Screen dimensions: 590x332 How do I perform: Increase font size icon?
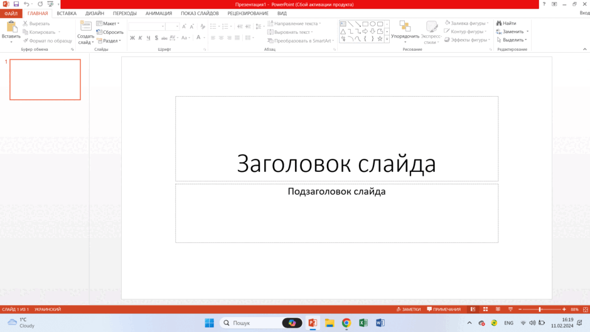tap(184, 26)
